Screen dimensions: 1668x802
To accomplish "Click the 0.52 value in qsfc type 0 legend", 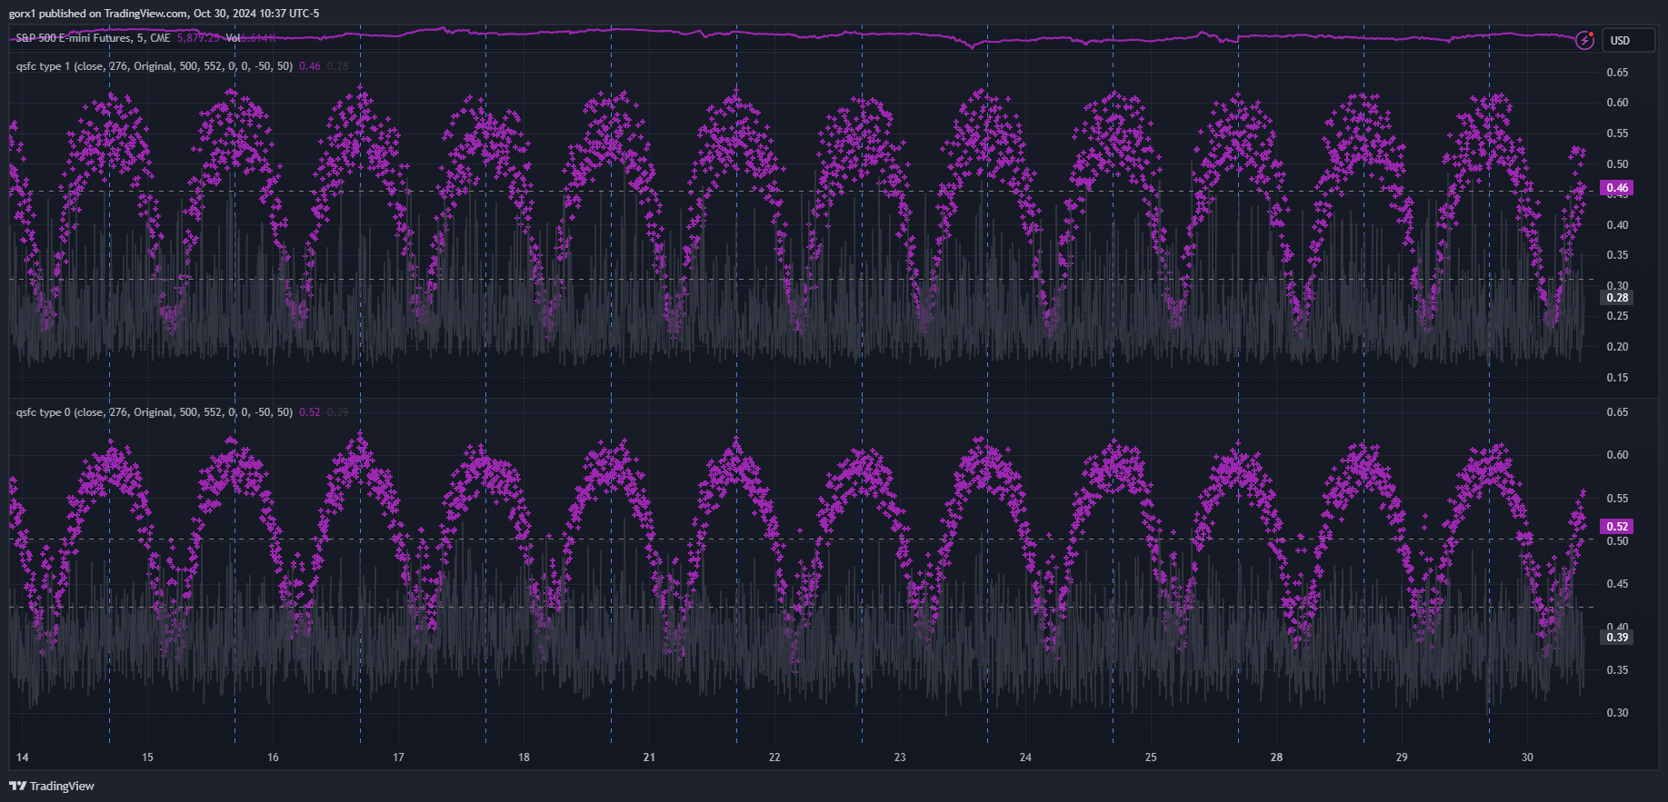I will click(309, 412).
